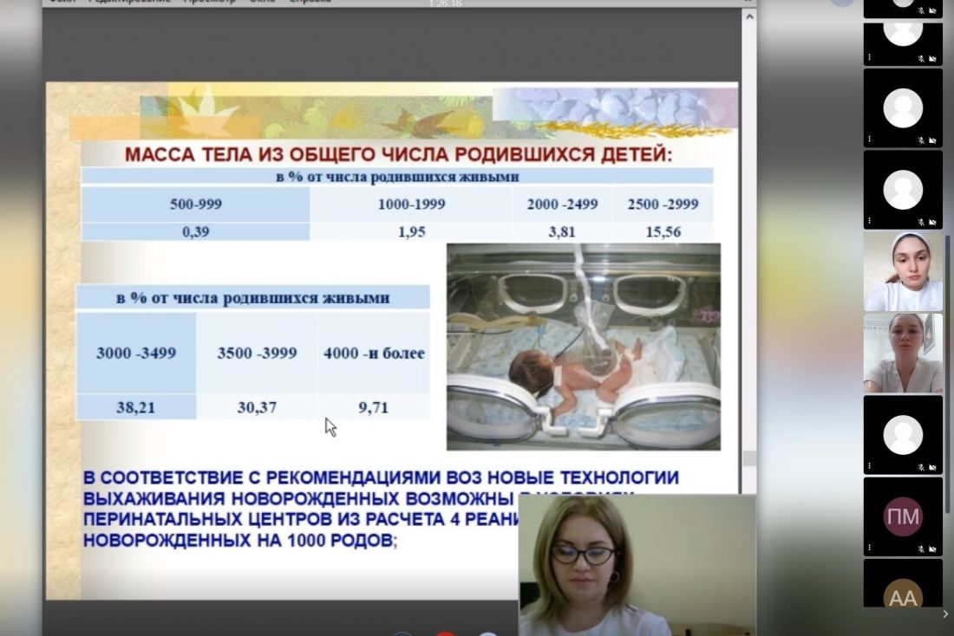Click the '3,81' value cell
Image resolution: width=954 pixels, height=636 pixels.
562,231
